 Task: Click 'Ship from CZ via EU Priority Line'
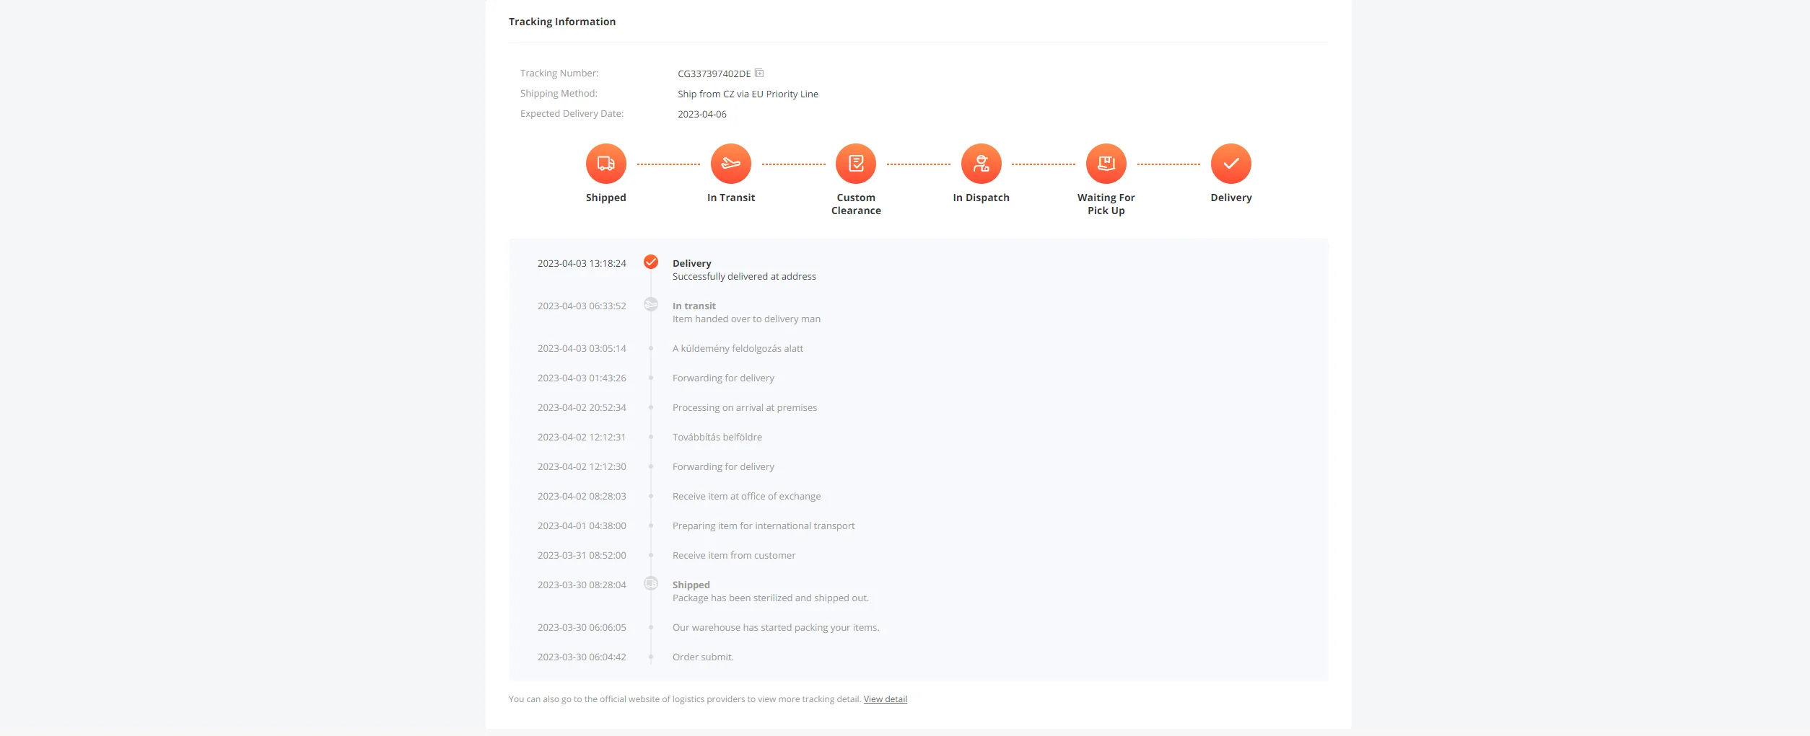pos(748,94)
